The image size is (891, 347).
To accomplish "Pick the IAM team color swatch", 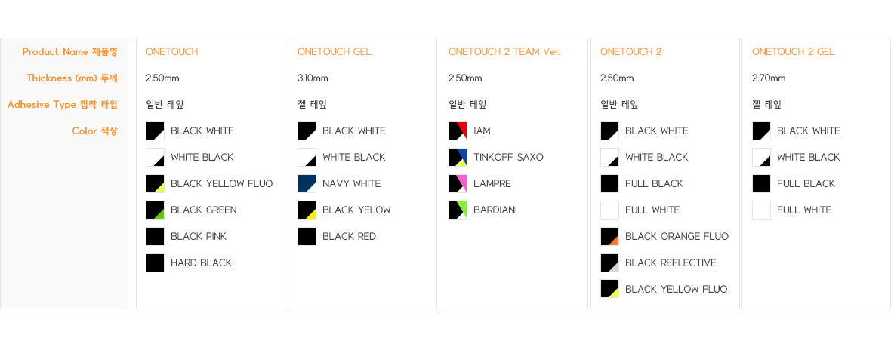I will [x=458, y=131].
